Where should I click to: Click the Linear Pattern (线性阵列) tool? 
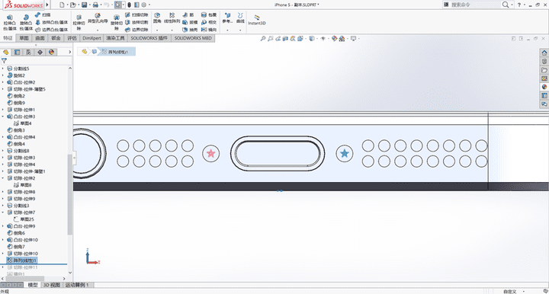point(172,18)
